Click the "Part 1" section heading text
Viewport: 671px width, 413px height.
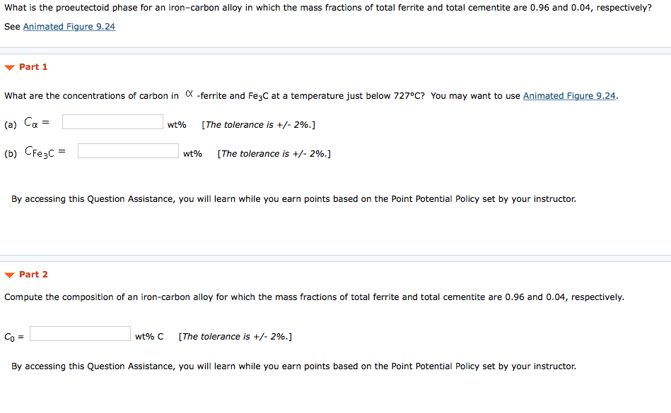[33, 67]
